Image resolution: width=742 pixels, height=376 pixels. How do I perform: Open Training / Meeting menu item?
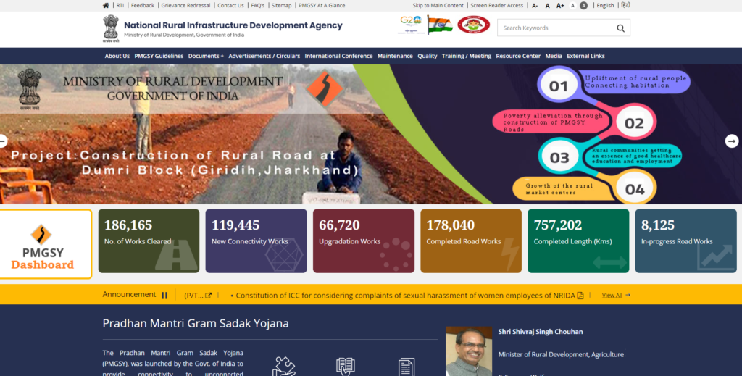point(467,56)
